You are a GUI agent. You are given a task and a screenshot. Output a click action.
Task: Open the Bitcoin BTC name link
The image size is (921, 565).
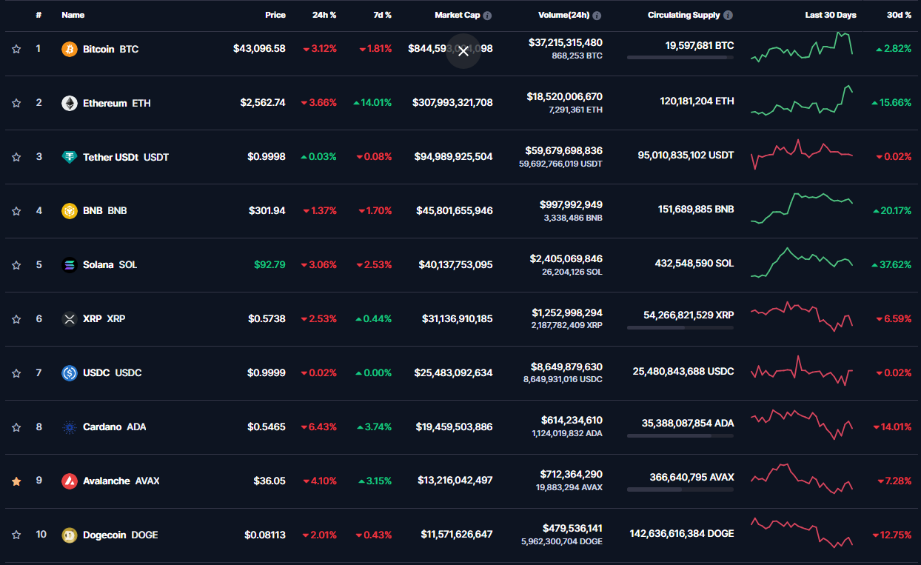(110, 49)
